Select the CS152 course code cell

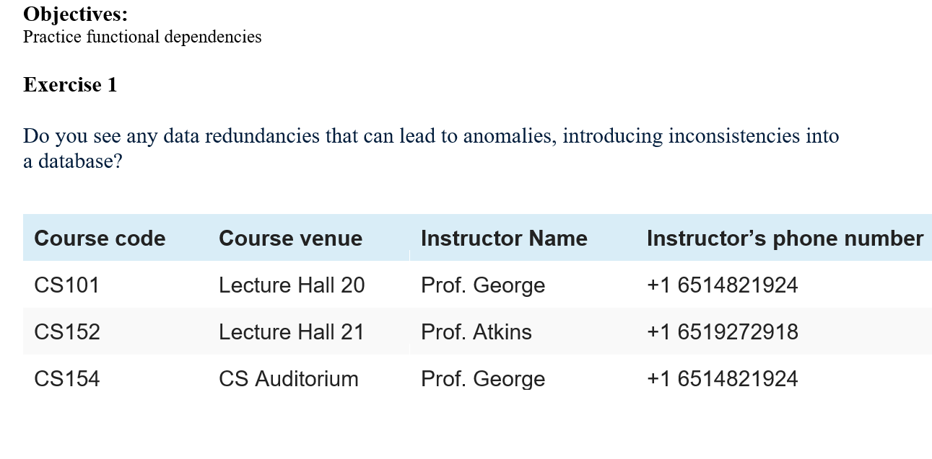[67, 332]
